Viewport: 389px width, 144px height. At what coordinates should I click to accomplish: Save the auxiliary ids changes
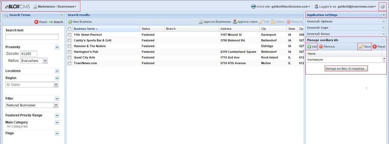pyautogui.click(x=365, y=47)
